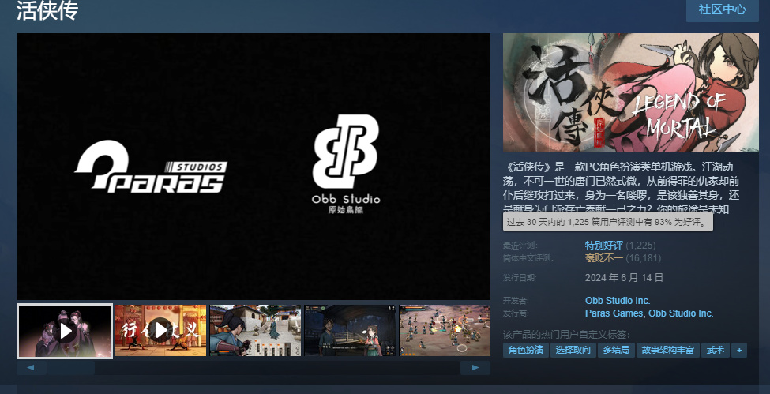770x394 pixels.
Task: Select the courtyard screenshot thumbnail
Action: (x=255, y=331)
